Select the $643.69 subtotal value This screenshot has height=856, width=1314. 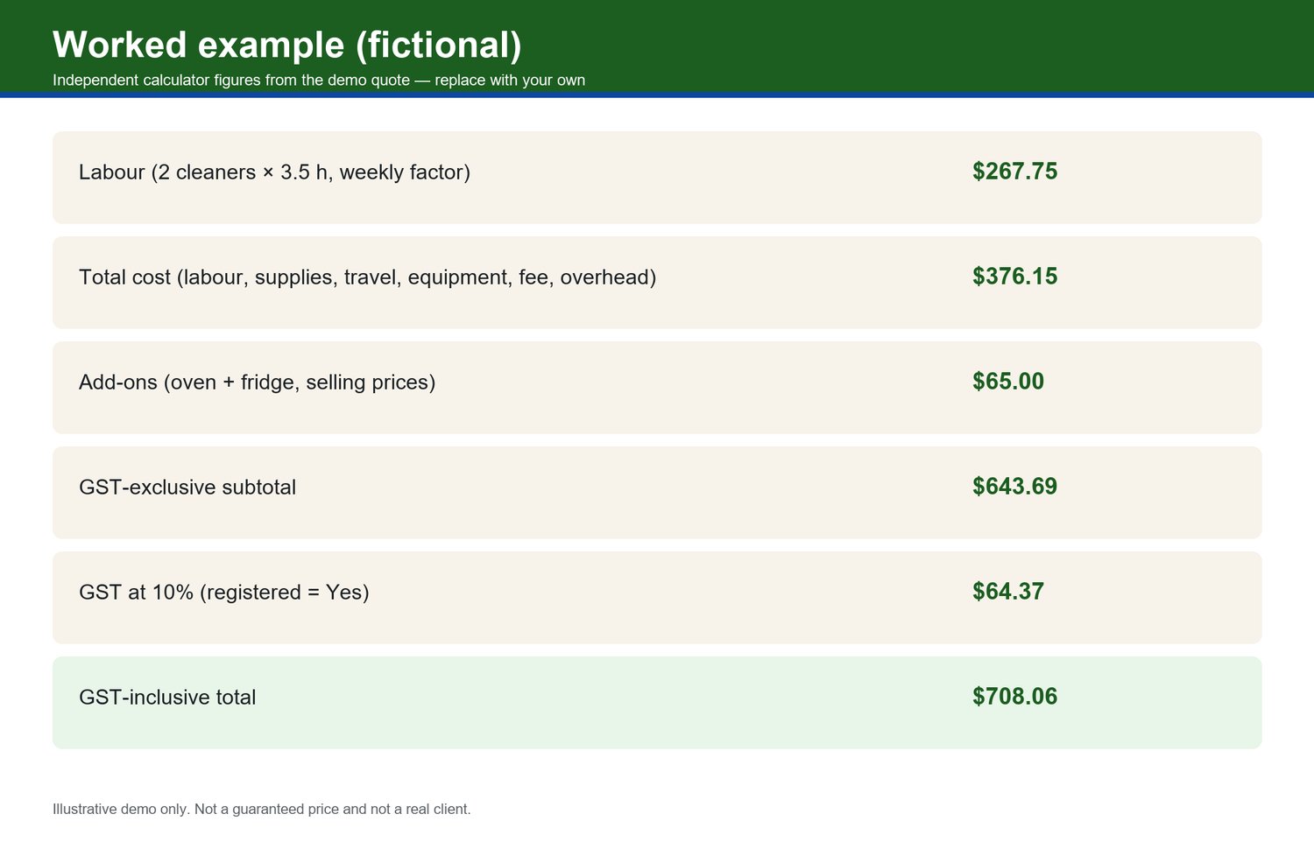pos(1014,487)
